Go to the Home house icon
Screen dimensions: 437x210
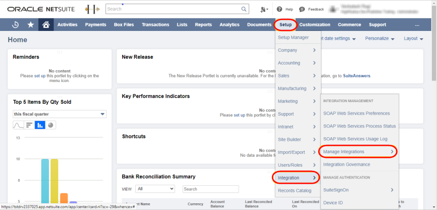[46, 25]
